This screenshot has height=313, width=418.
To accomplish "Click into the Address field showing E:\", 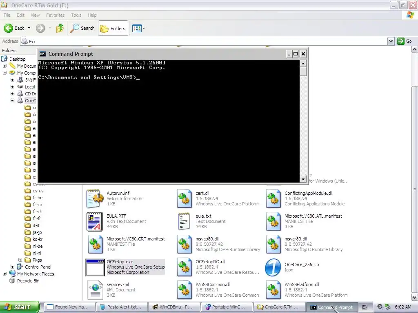I will 204,41.
